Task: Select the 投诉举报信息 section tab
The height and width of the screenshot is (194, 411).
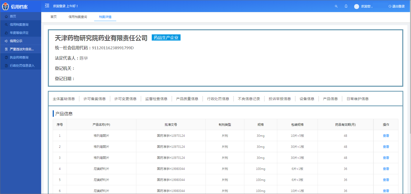Action: pyautogui.click(x=280, y=99)
